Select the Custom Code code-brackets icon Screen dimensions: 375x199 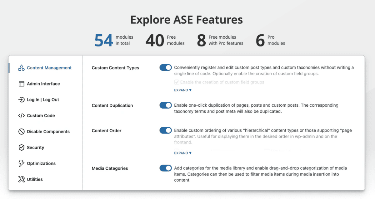pyautogui.click(x=21, y=115)
